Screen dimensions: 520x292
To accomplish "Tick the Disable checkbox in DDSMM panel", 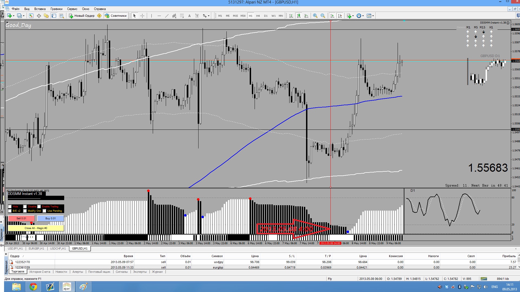I will tap(25, 207).
